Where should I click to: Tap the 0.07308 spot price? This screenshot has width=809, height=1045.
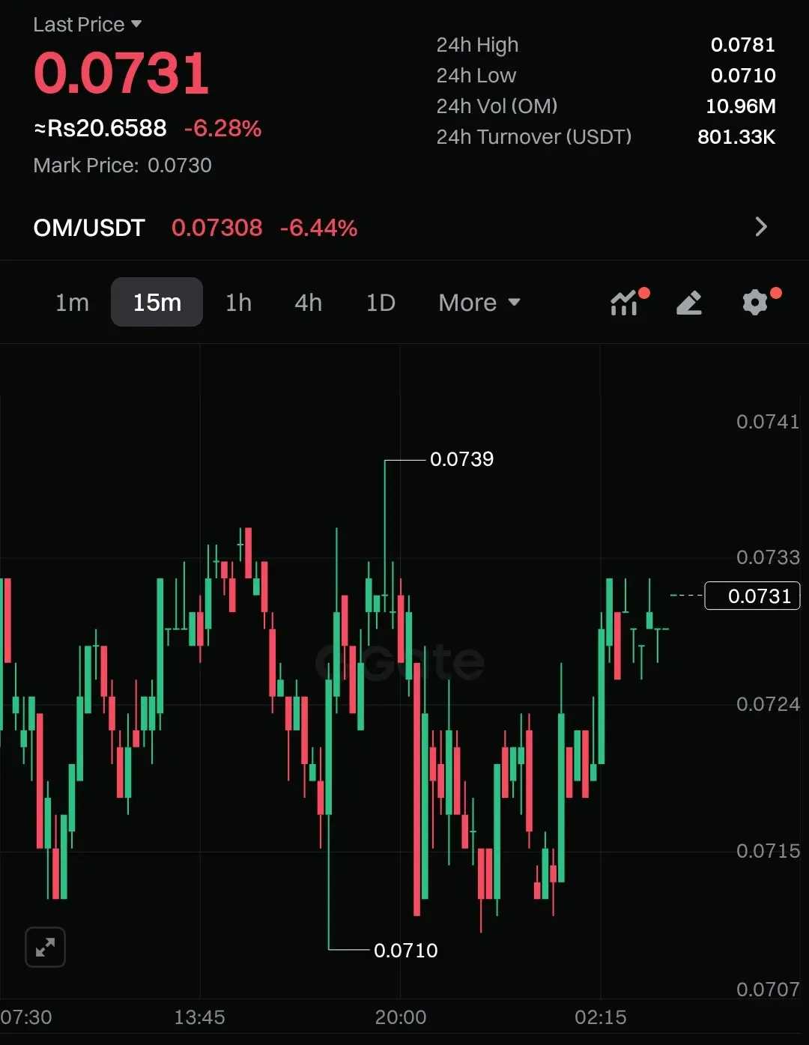217,228
